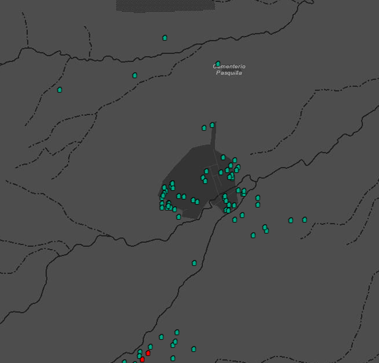Select topmost house marker in the bottom cluster
The image size is (379, 363).
pyautogui.click(x=177, y=332)
